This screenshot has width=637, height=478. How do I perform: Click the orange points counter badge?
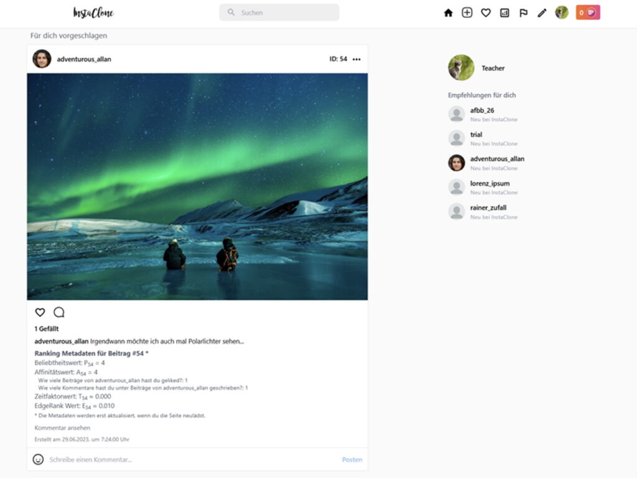pos(588,12)
